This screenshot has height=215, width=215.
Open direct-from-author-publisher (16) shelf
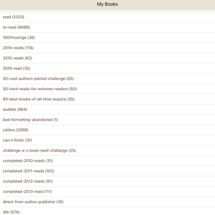pyautogui.click(x=33, y=202)
